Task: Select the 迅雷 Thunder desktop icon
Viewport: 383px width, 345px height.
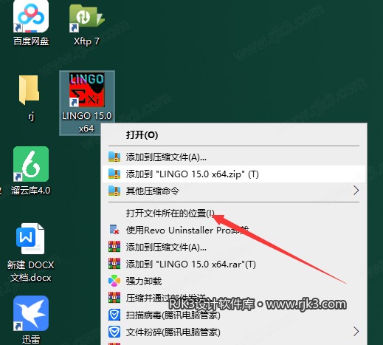Action: click(31, 320)
